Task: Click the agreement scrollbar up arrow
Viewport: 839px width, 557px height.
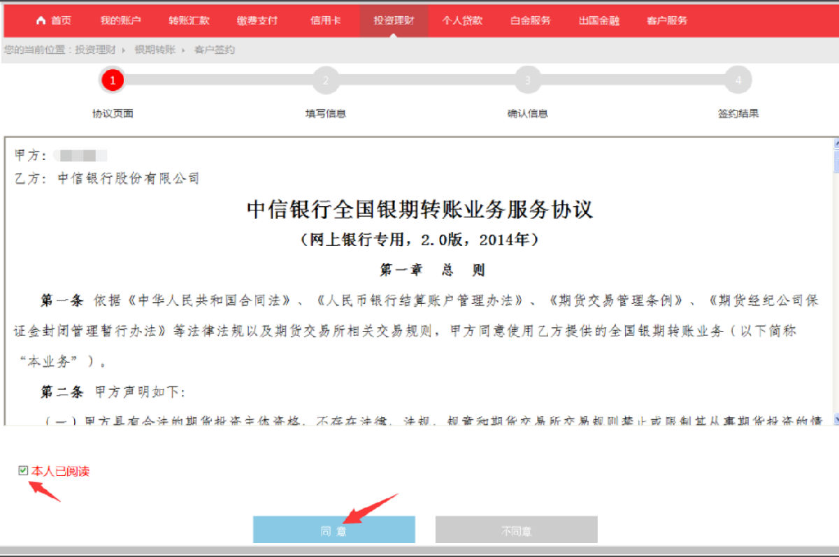Action: pyautogui.click(x=836, y=143)
